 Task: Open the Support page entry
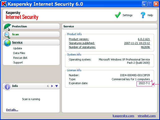(x=18, y=62)
